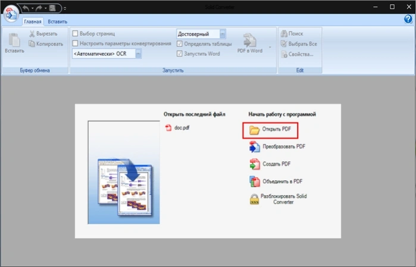Click the Поиск binoculars icon
The width and height of the screenshot is (416, 267).
click(x=284, y=33)
